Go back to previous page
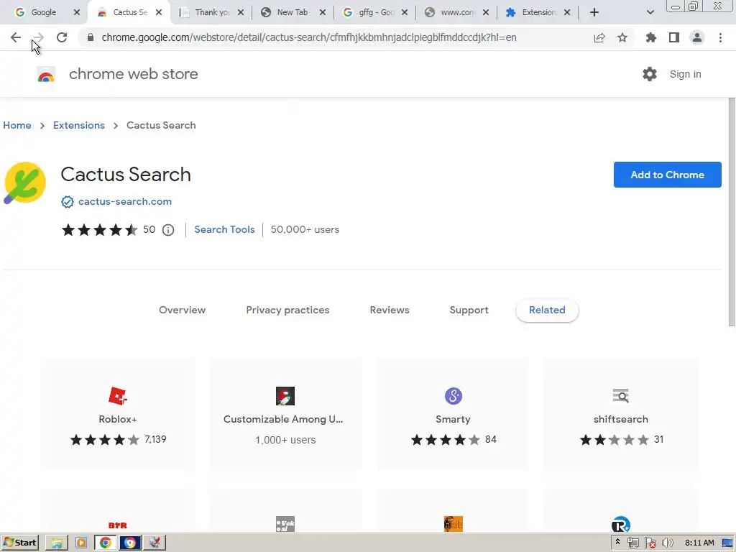 16,37
